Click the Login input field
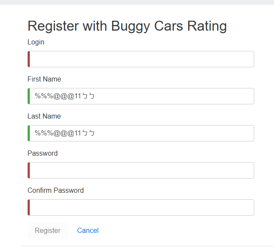The height and width of the screenshot is (251, 274). point(142,59)
